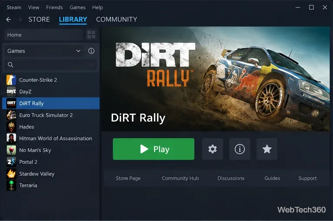The width and height of the screenshot is (333, 221).
Task: Open the Guides link
Action: [272, 178]
